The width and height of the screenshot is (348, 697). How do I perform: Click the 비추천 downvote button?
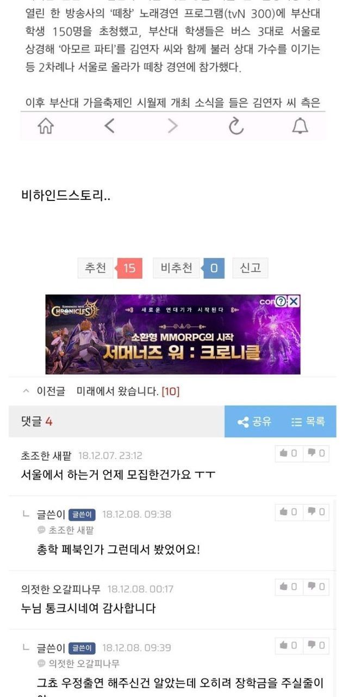pyautogui.click(x=189, y=268)
